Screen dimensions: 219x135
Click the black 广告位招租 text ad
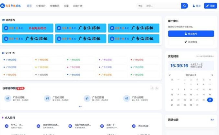click(x=43, y=75)
